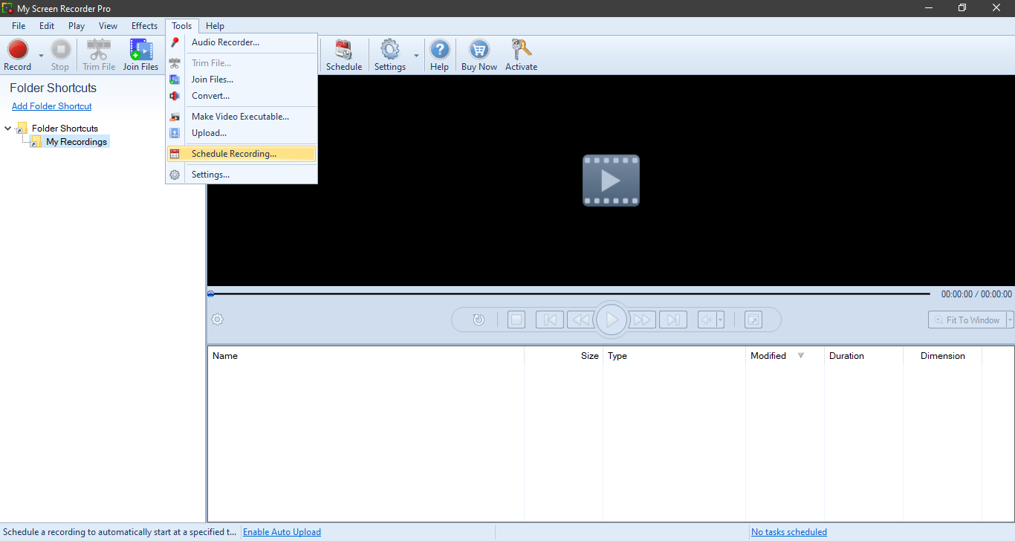
Task: Sort the file list by Type column
Action: pos(674,356)
